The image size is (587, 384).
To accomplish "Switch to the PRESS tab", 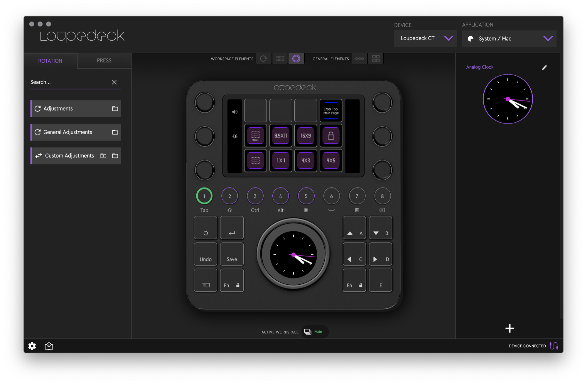I will [104, 61].
